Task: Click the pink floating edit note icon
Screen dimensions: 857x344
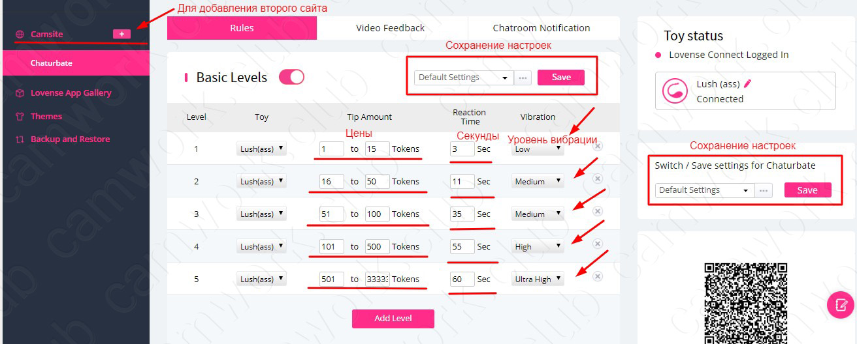Action: (x=840, y=304)
